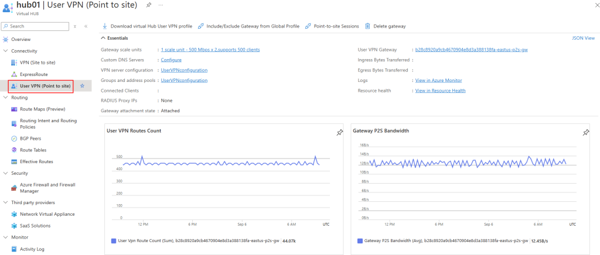Click the BGP Peers icon
600x255 pixels.
[14, 139]
